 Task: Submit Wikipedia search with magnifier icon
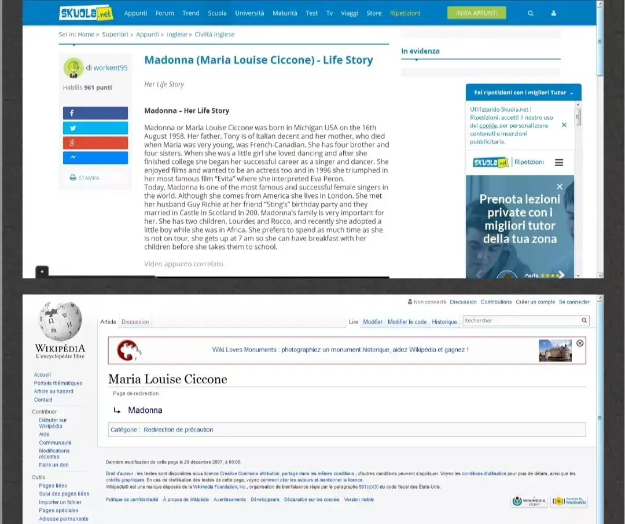pos(584,320)
